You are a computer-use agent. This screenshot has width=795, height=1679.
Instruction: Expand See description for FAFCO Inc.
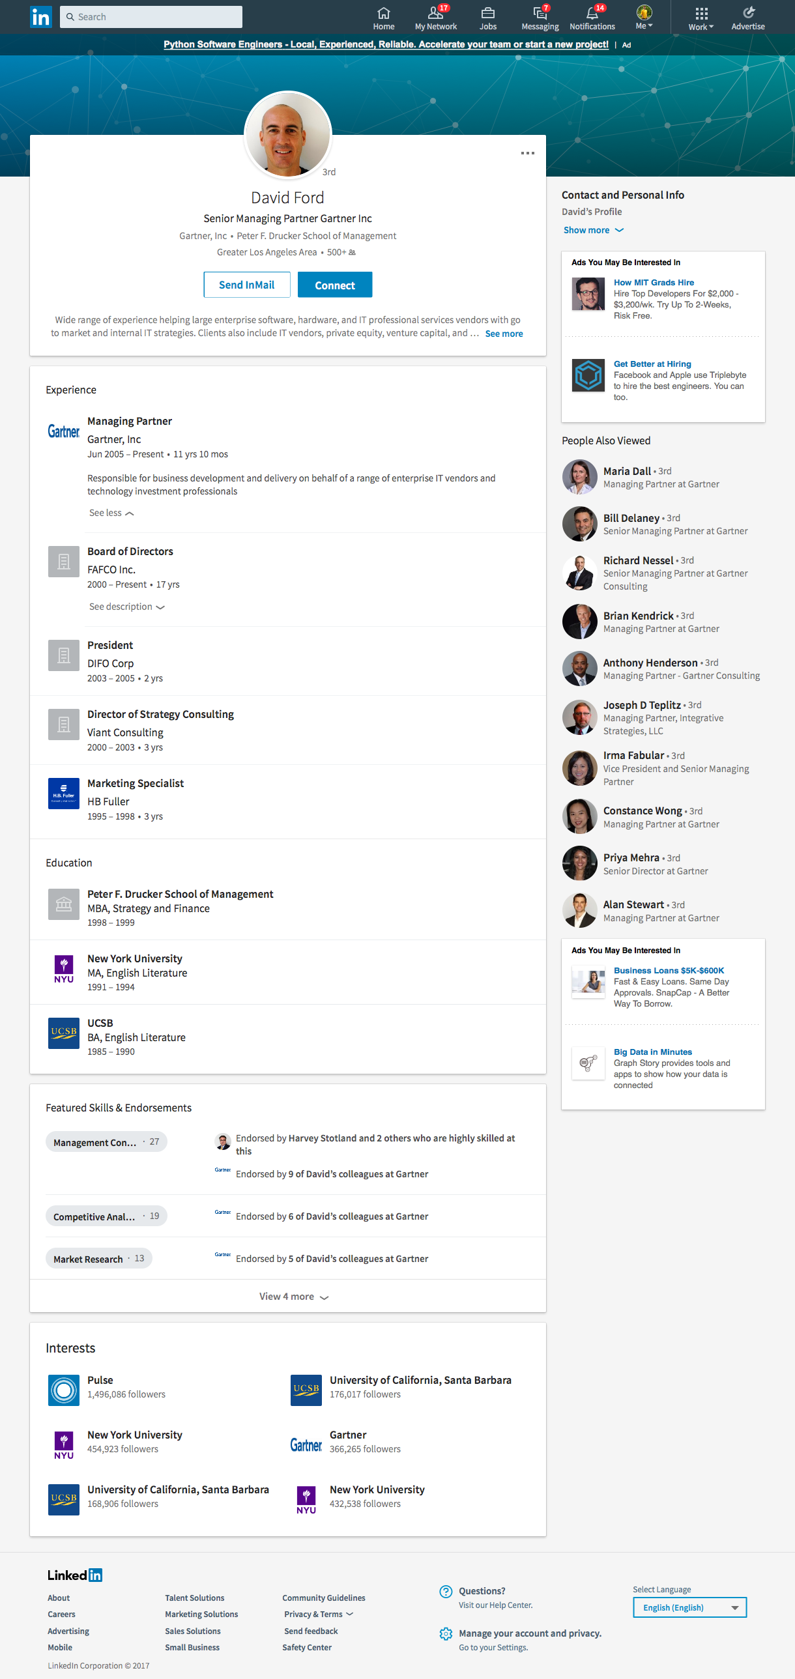126,607
